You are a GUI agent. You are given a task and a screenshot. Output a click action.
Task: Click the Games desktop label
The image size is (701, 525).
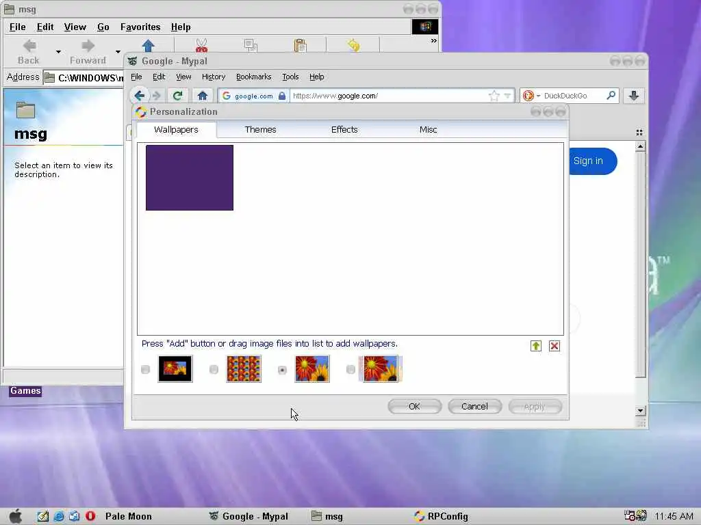[25, 390]
